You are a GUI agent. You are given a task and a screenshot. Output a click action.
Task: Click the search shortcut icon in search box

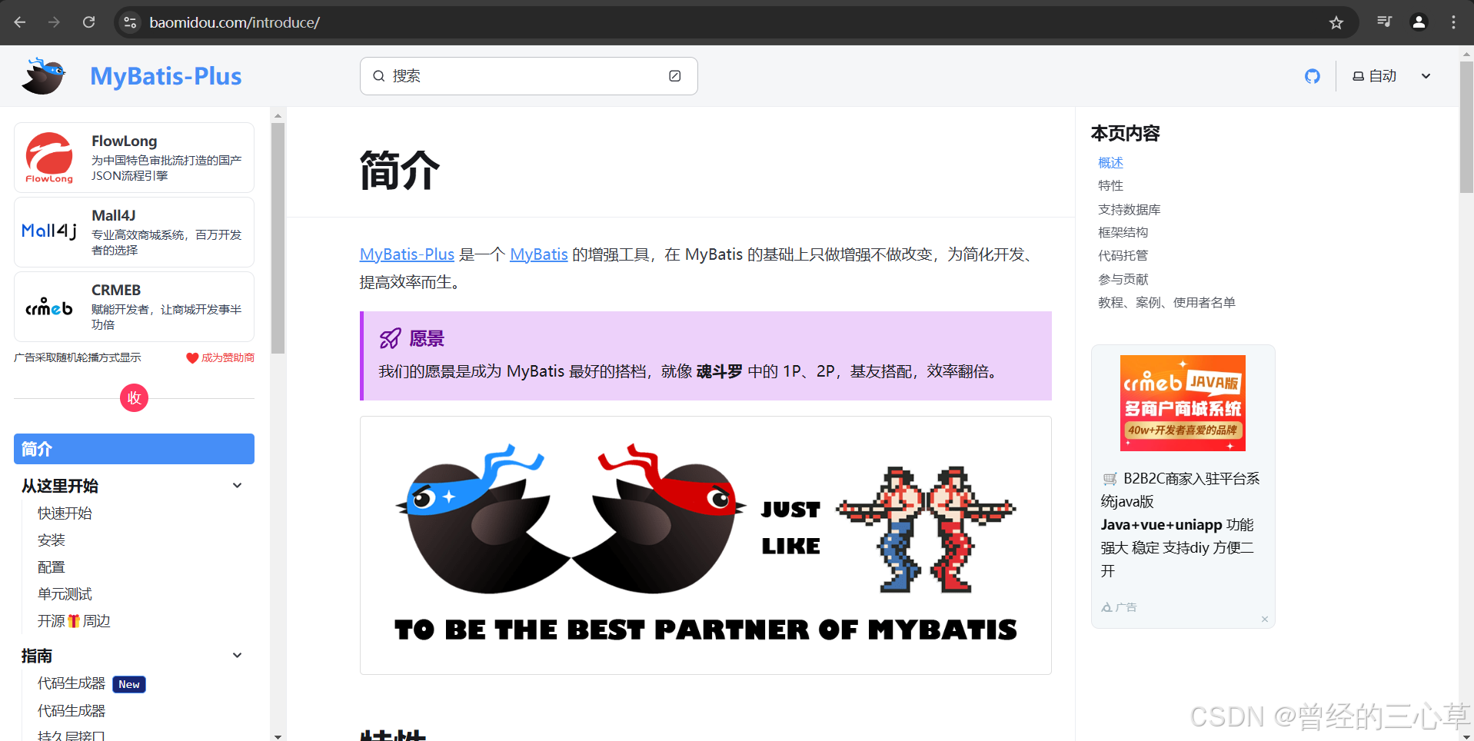pos(674,75)
